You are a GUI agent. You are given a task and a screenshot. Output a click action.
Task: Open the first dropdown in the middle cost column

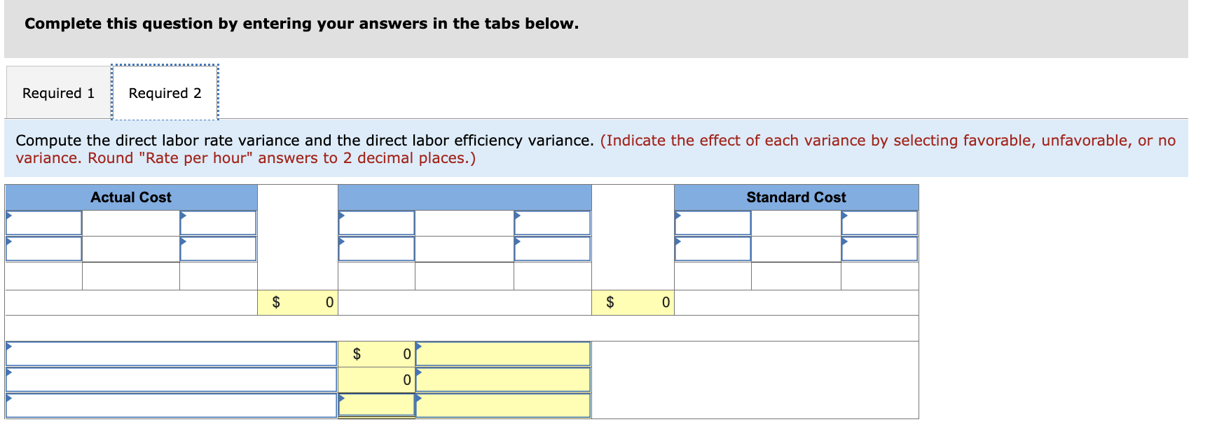pyautogui.click(x=376, y=223)
